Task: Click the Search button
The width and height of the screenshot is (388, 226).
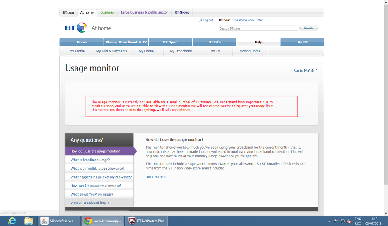Action: click(x=308, y=28)
